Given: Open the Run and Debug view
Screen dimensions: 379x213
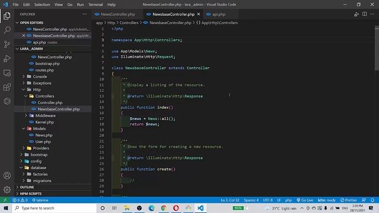Looking at the screenshot, I should 7,59.
